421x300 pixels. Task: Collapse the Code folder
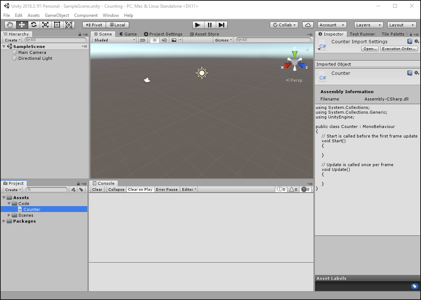click(x=9, y=204)
